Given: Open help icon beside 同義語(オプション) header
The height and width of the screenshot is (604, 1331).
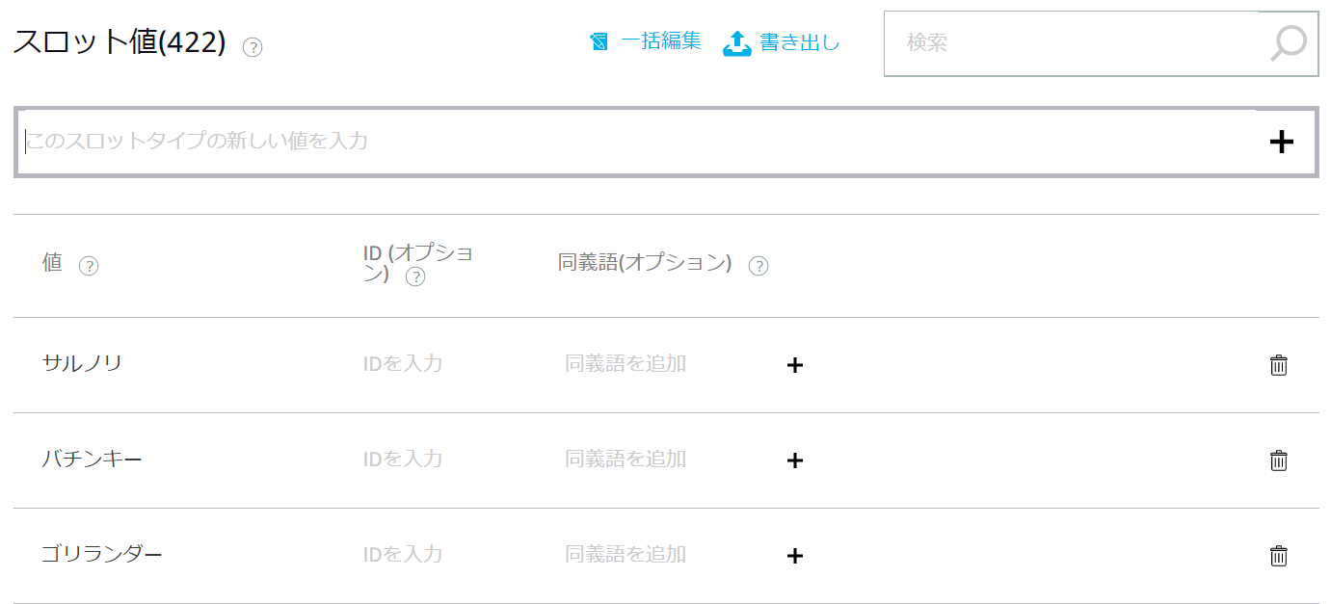Looking at the screenshot, I should click(x=759, y=266).
